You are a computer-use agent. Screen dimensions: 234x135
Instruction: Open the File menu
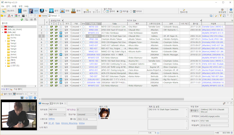tap(3, 6)
